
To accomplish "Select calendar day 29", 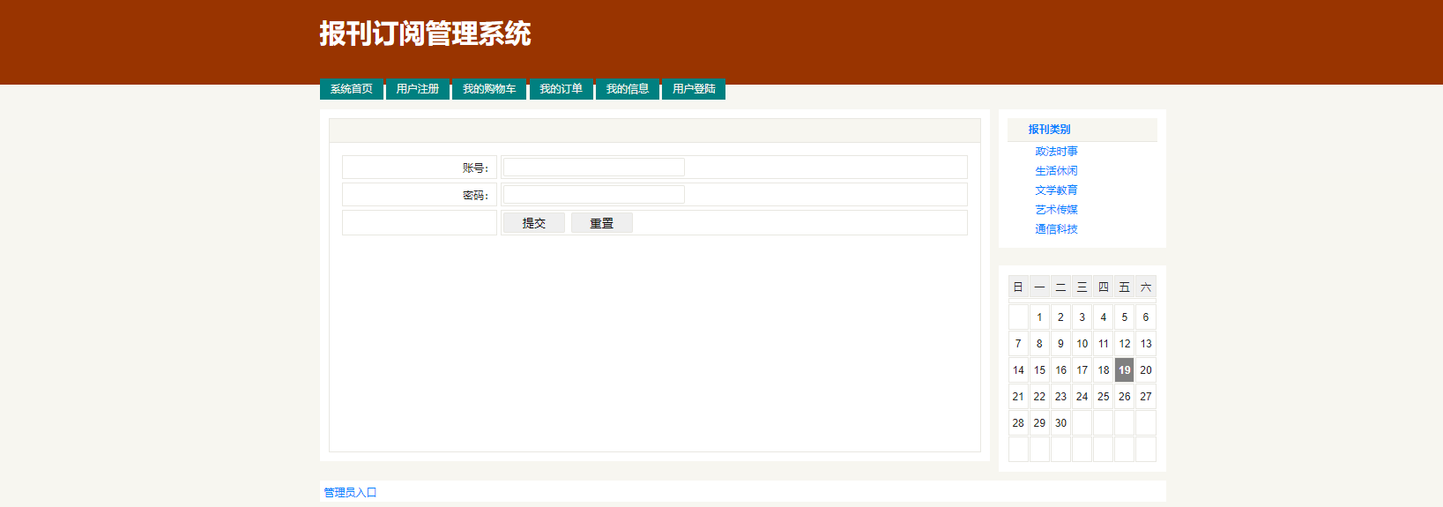I will coord(1039,423).
